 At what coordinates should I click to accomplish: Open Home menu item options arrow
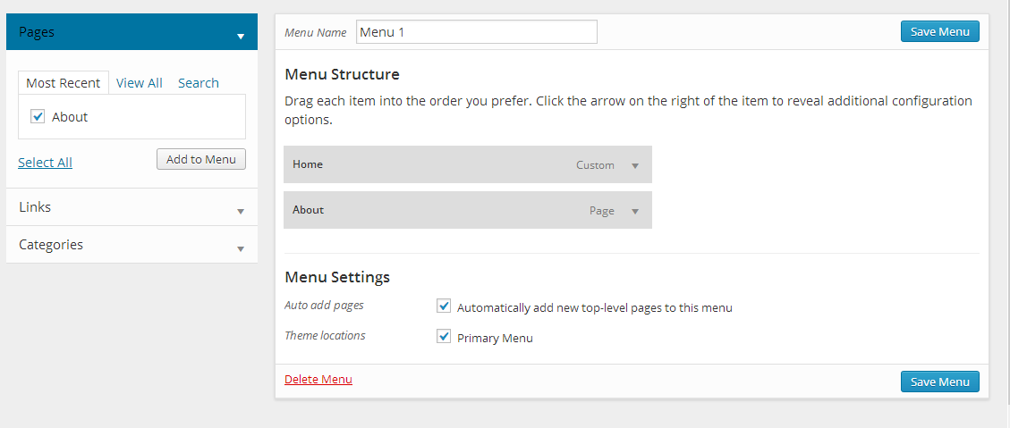[635, 165]
